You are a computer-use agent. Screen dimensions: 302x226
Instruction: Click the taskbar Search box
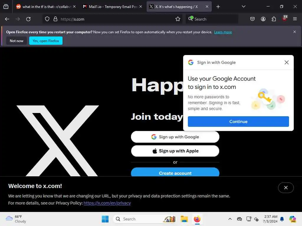tap(145, 219)
